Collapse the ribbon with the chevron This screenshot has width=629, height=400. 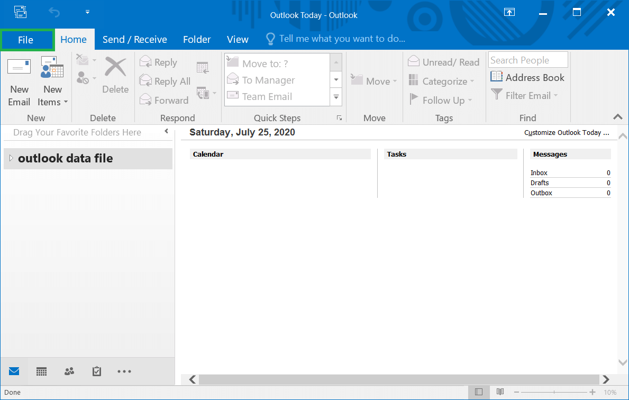point(617,117)
